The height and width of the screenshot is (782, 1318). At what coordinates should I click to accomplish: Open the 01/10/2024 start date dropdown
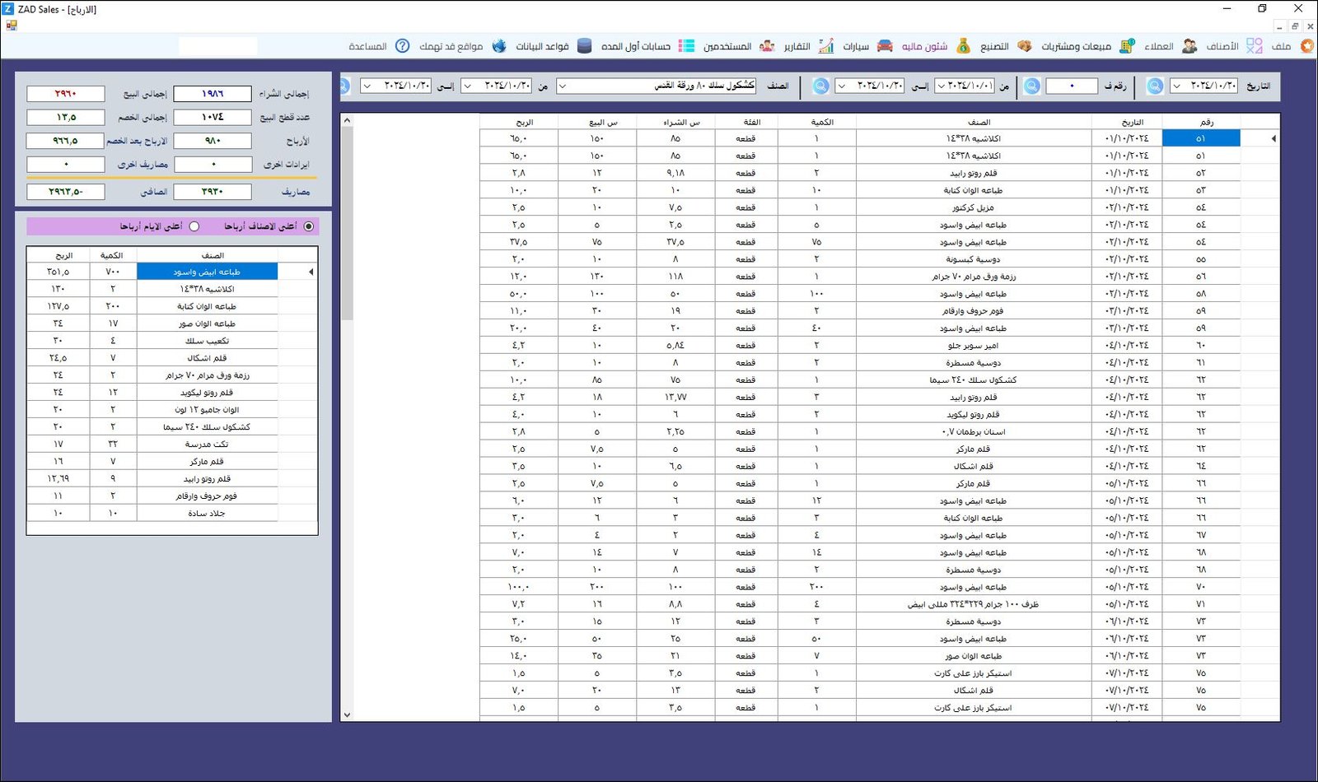click(x=942, y=86)
